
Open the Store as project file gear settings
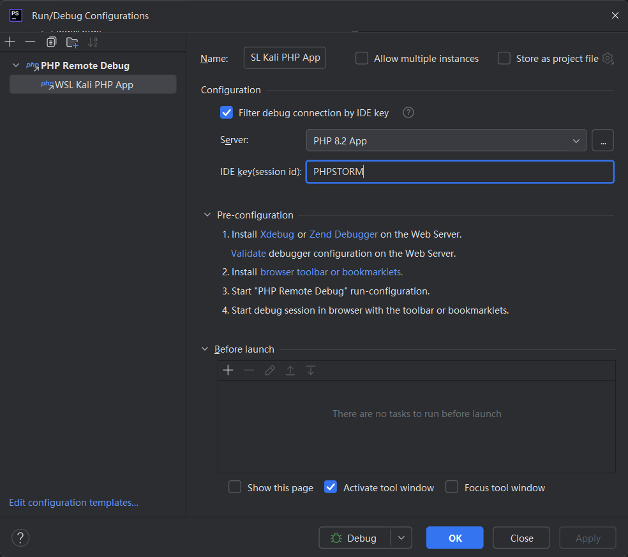608,59
